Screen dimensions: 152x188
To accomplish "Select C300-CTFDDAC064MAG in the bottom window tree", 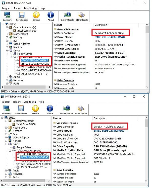I will point(34,154).
